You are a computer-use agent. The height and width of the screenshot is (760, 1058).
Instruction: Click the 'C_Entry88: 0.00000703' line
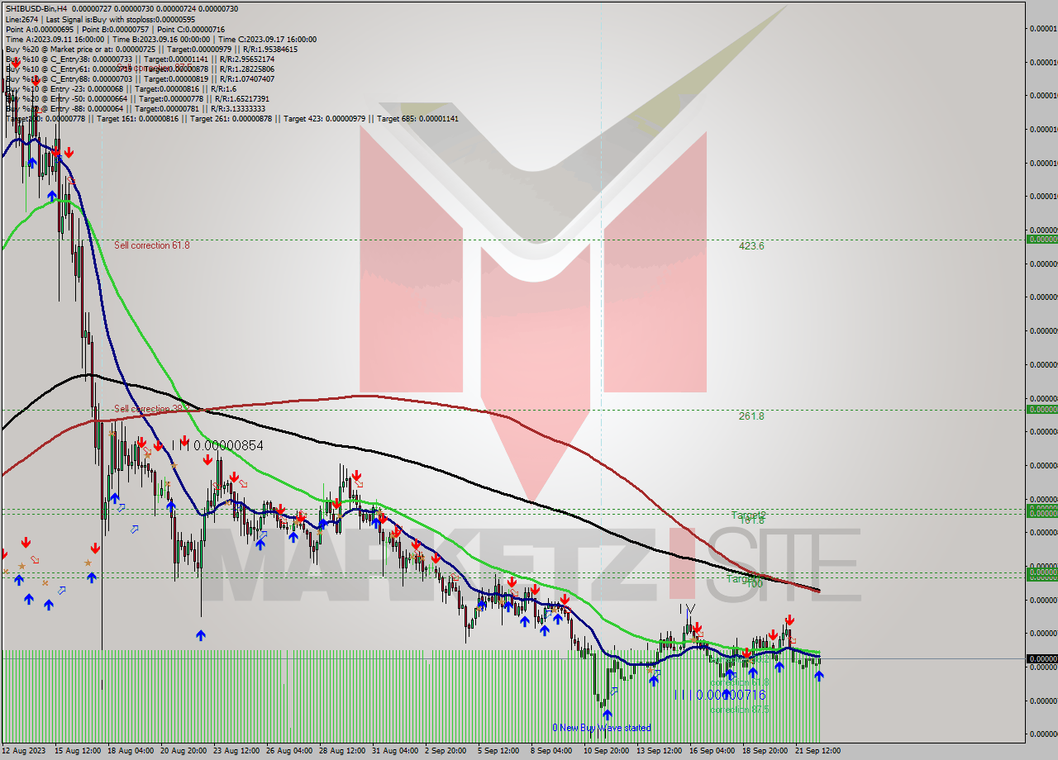click(140, 78)
